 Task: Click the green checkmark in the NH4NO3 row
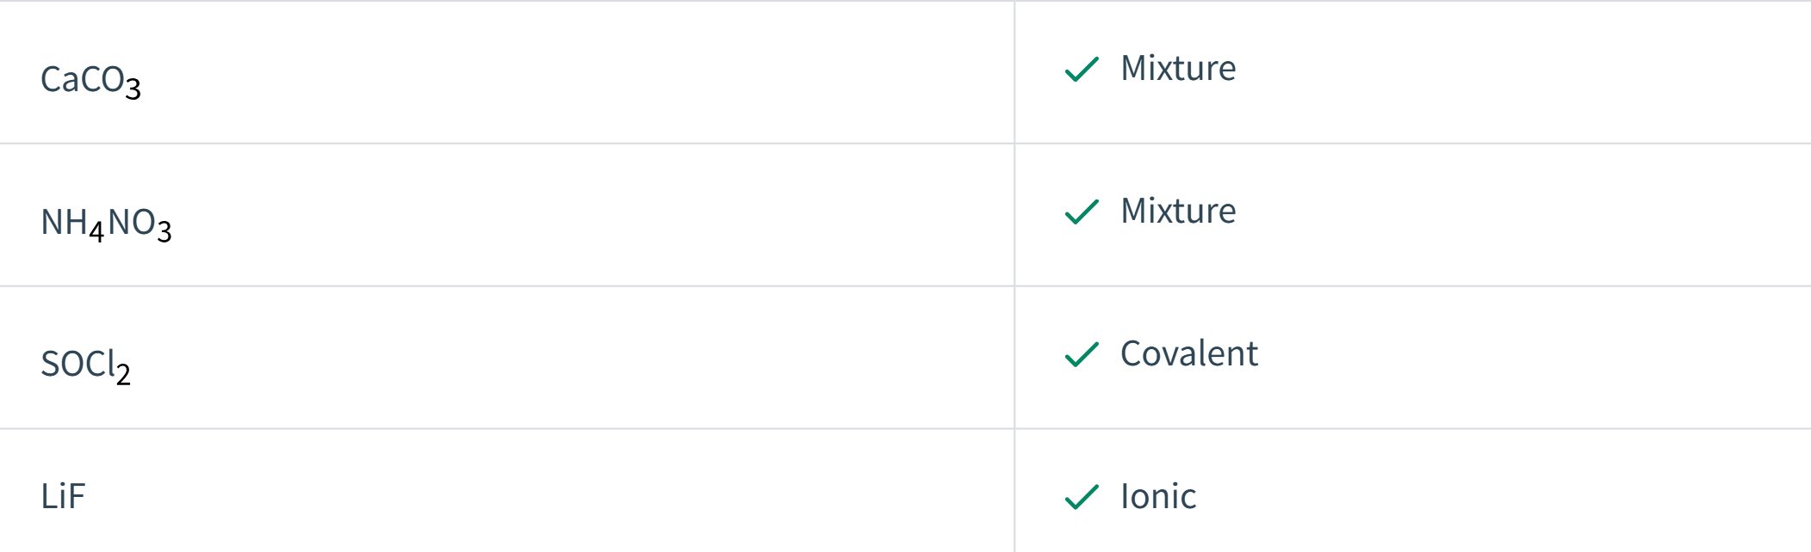pos(1082,212)
